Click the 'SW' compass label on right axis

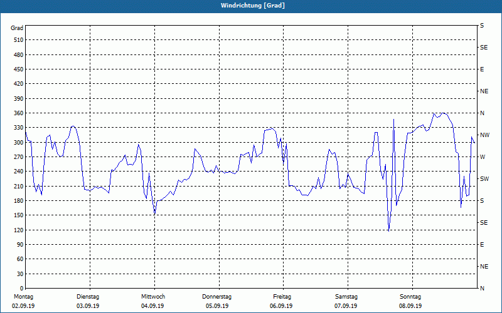tap(484, 179)
